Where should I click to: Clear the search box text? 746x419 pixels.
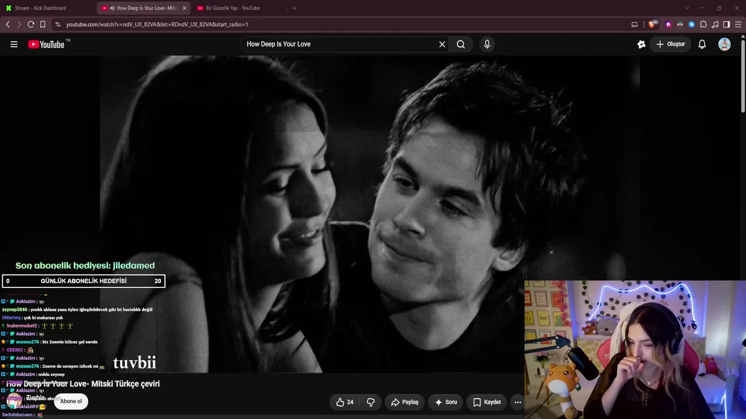[442, 44]
